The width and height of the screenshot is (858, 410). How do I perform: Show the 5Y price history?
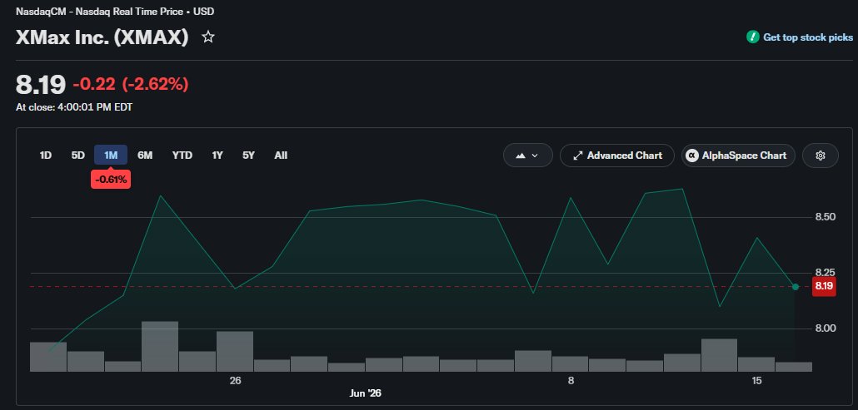tap(248, 156)
